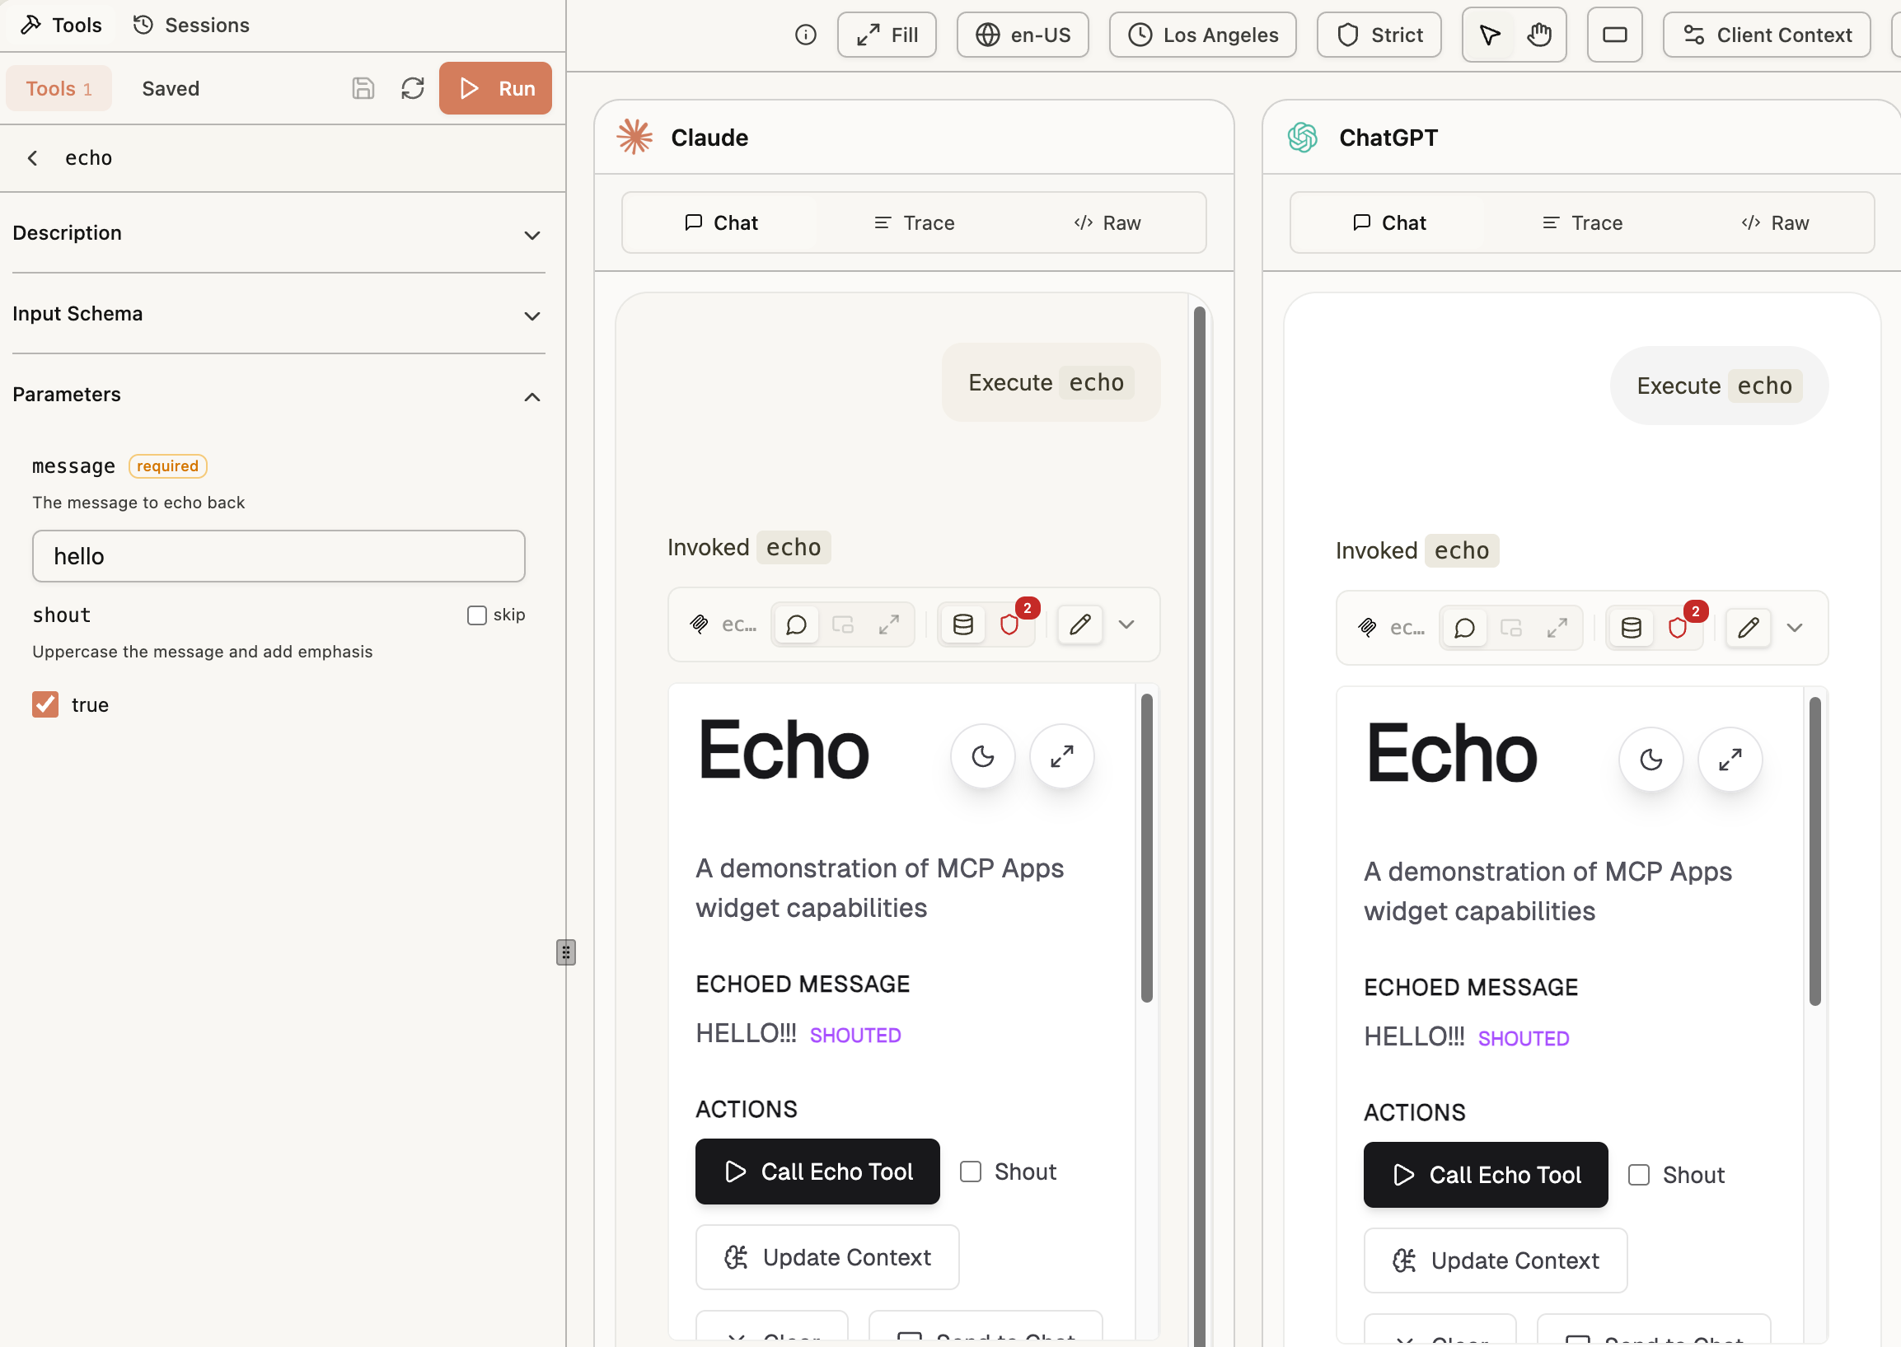The image size is (1901, 1347).
Task: Select the hand pan mode icon
Action: tap(1539, 35)
